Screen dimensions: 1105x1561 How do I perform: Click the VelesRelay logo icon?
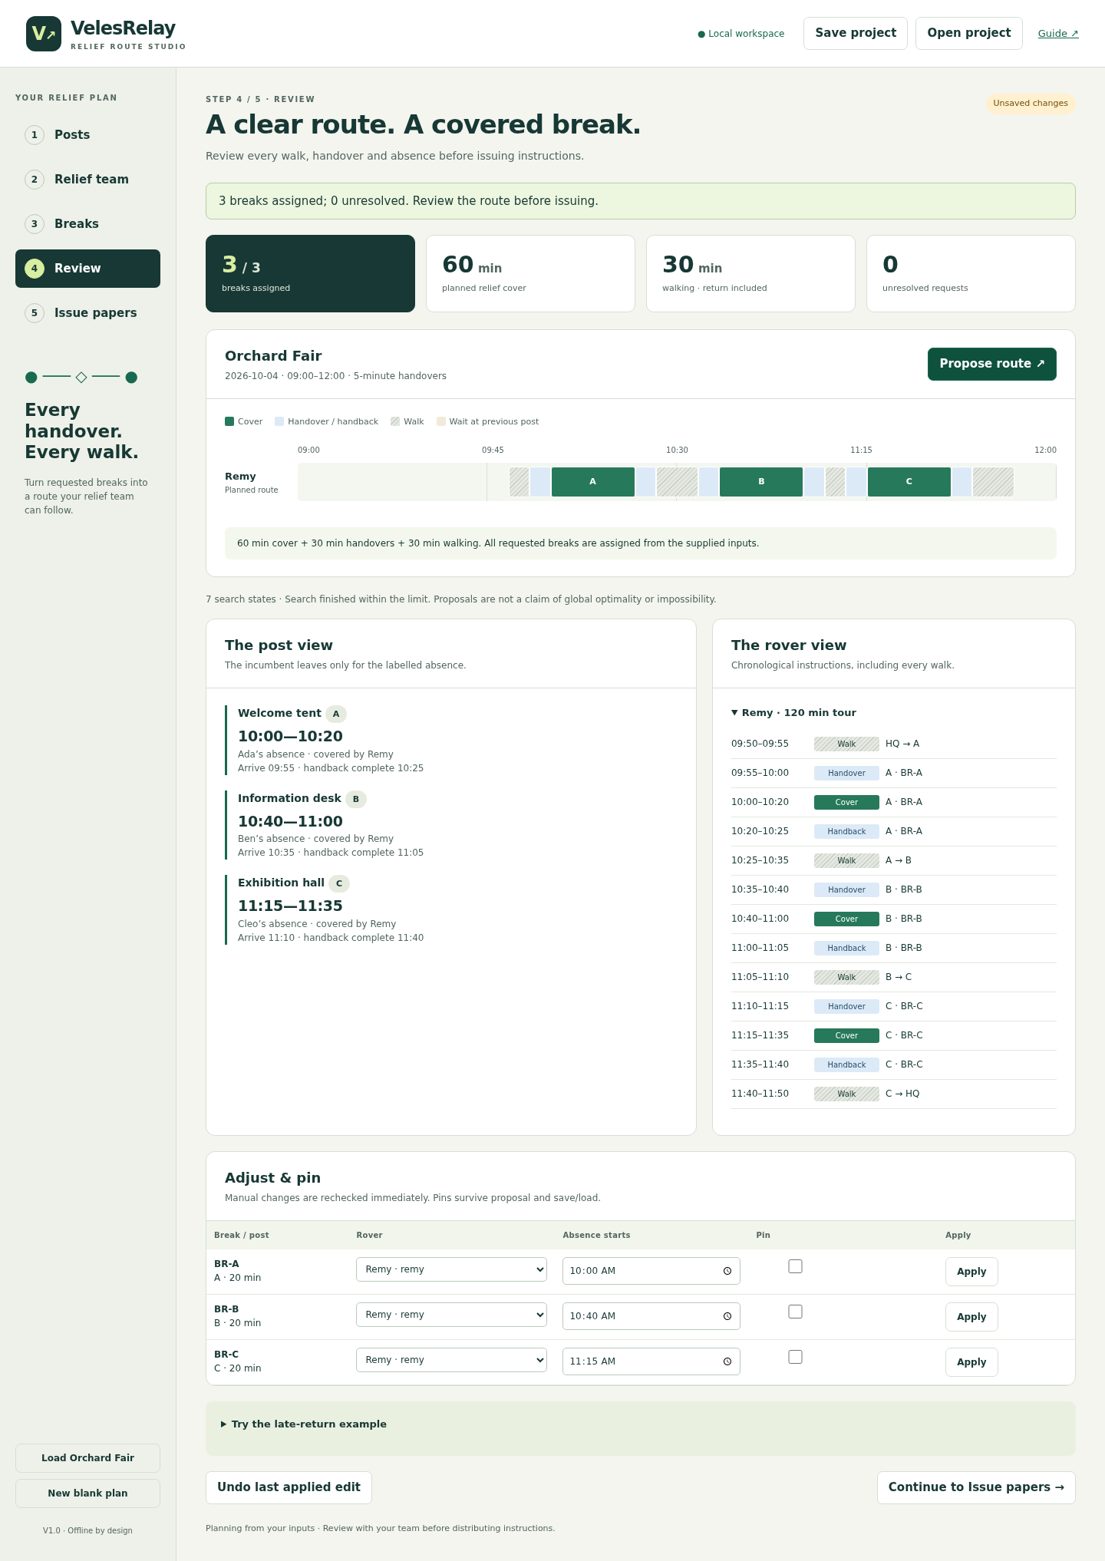tap(44, 34)
